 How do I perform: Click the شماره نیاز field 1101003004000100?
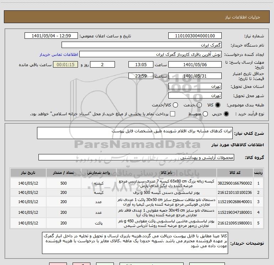pyautogui.click(x=195, y=36)
